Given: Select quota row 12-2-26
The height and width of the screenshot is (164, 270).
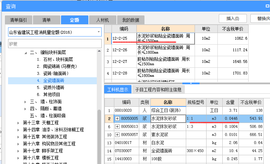Looking at the screenshot, I should tap(176, 50).
